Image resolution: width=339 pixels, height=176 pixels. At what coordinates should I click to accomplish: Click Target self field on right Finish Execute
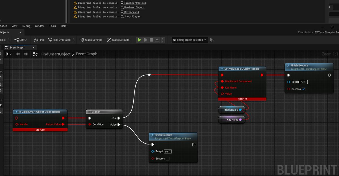pos(304,82)
